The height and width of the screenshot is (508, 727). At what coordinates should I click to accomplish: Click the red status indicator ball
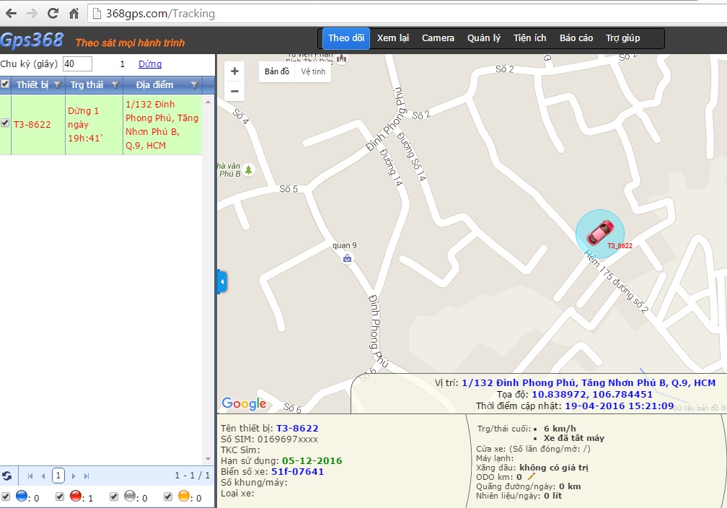coord(76,496)
